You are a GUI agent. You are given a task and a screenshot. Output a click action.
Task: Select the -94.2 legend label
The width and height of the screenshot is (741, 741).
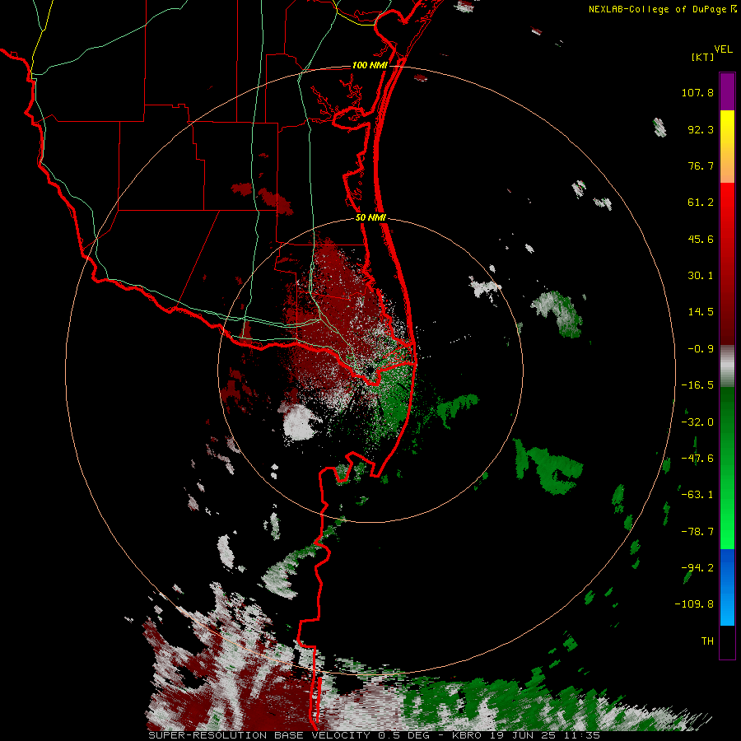tap(697, 567)
